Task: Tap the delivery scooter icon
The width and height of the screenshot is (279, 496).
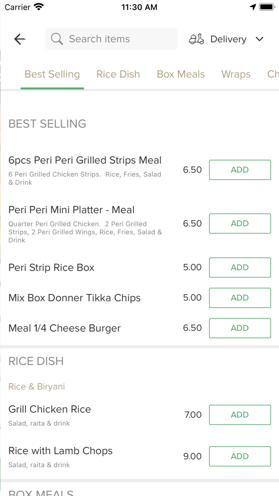Action: coord(196,39)
